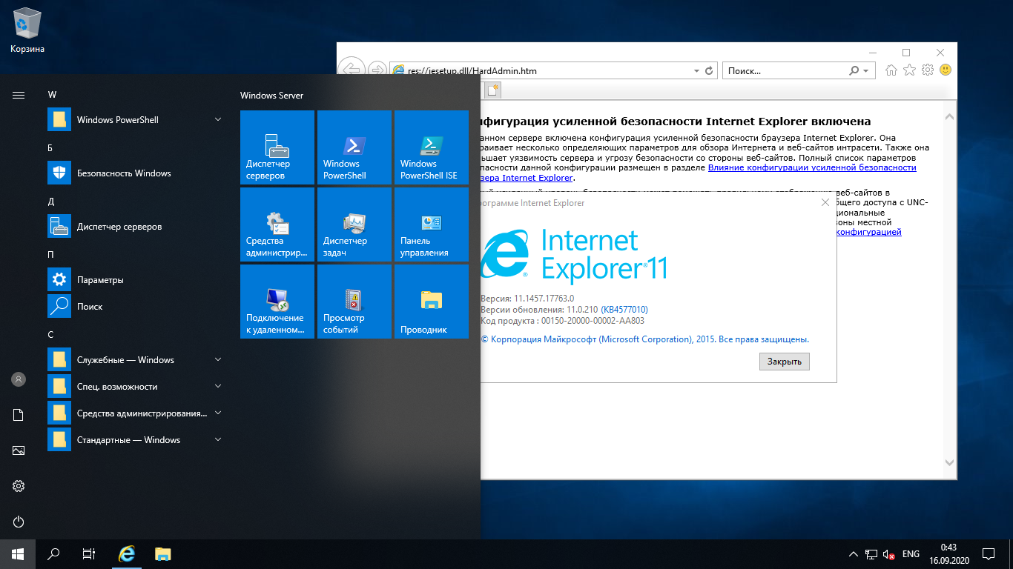The width and height of the screenshot is (1013, 569).
Task: Open the IE Tools gear icon
Action: [927, 70]
